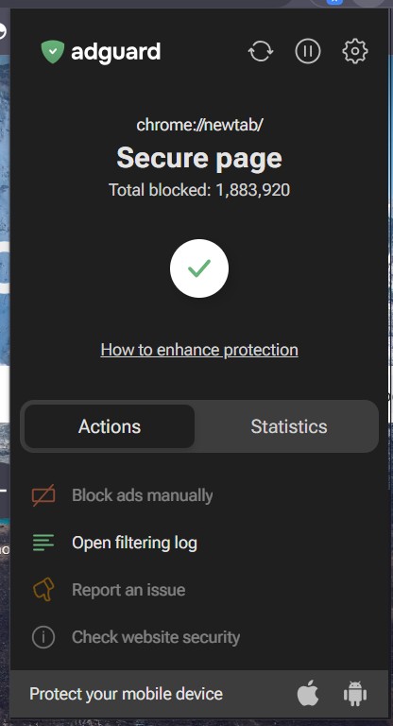Click the update filters refresh icon
The height and width of the screenshot is (726, 393).
tap(261, 51)
